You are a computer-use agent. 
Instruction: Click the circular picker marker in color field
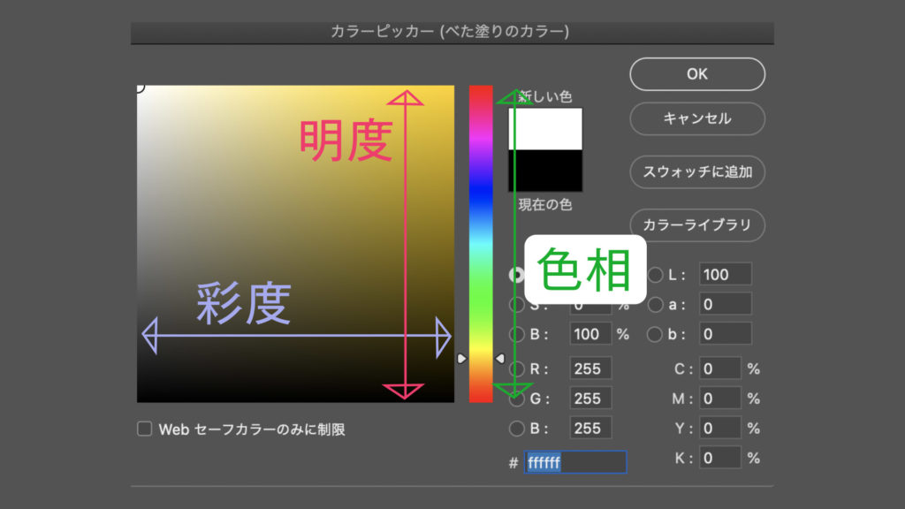point(139,87)
